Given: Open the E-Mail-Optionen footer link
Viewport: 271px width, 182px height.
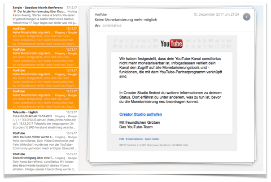Looking at the screenshot, I should coord(134,139).
